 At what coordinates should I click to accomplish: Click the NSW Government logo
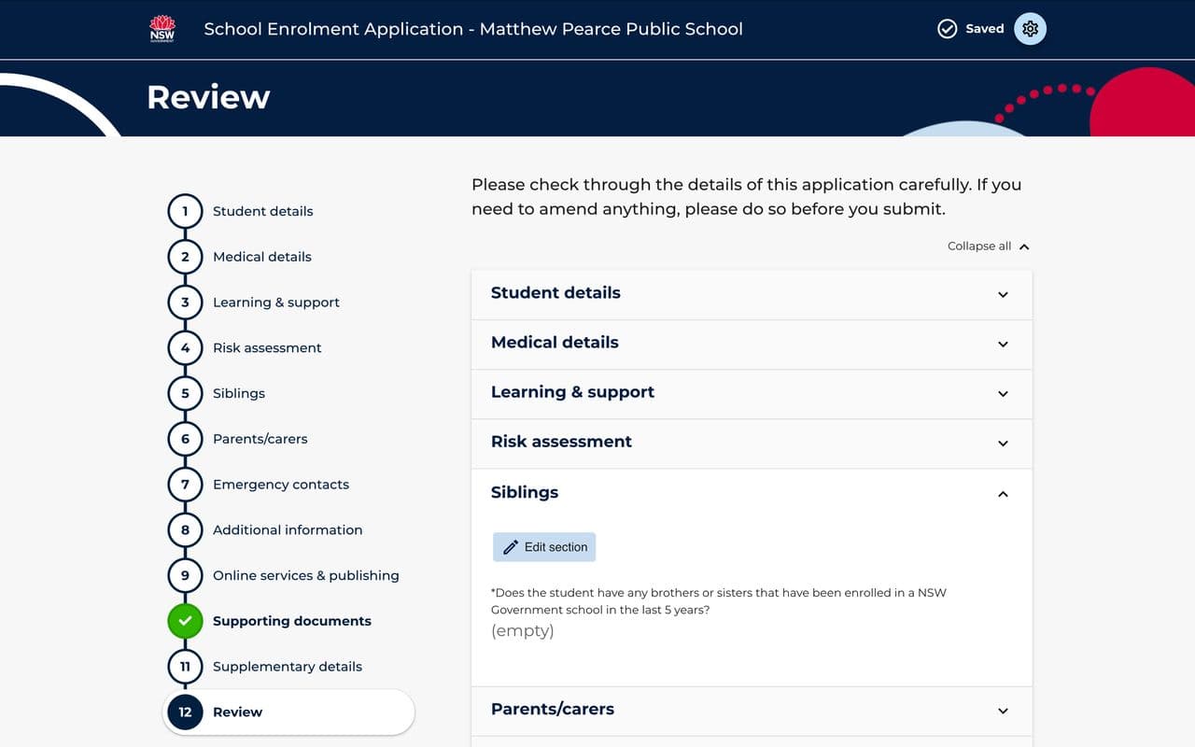tap(162, 29)
